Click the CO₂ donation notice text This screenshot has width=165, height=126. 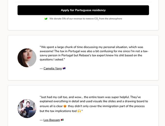[x=86, y=19]
